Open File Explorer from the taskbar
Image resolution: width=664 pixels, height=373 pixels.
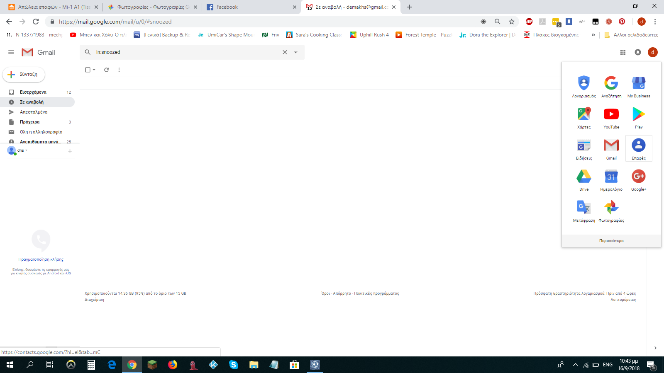click(254, 365)
